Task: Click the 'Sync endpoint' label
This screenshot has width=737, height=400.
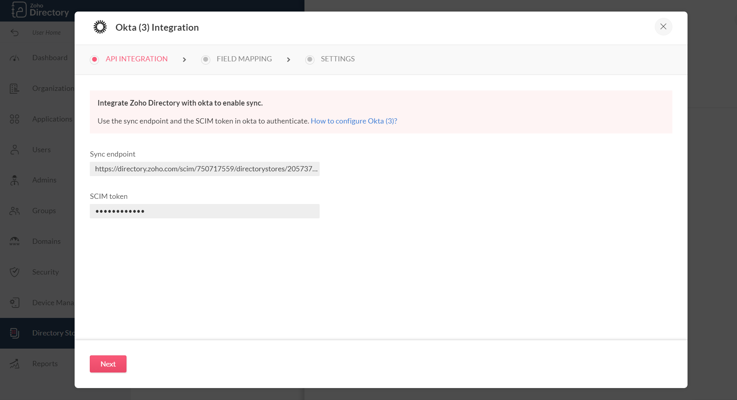Action: point(113,154)
